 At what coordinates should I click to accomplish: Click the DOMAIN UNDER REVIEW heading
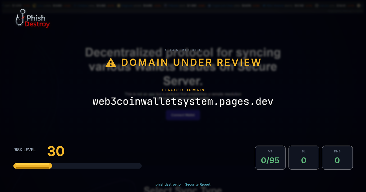tap(191, 62)
